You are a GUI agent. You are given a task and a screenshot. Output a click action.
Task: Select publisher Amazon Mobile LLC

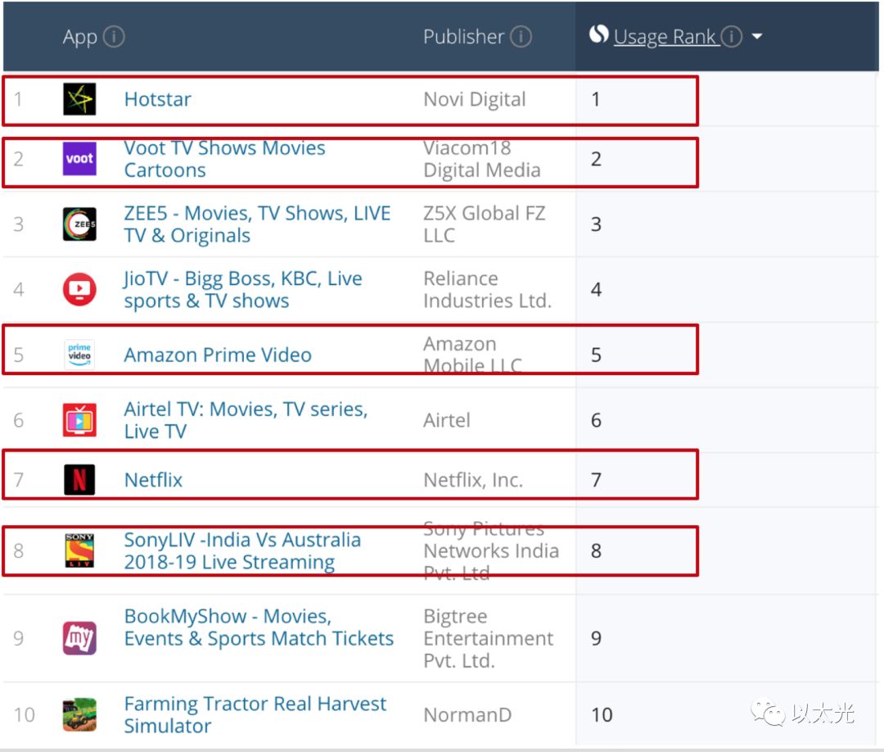(x=473, y=355)
